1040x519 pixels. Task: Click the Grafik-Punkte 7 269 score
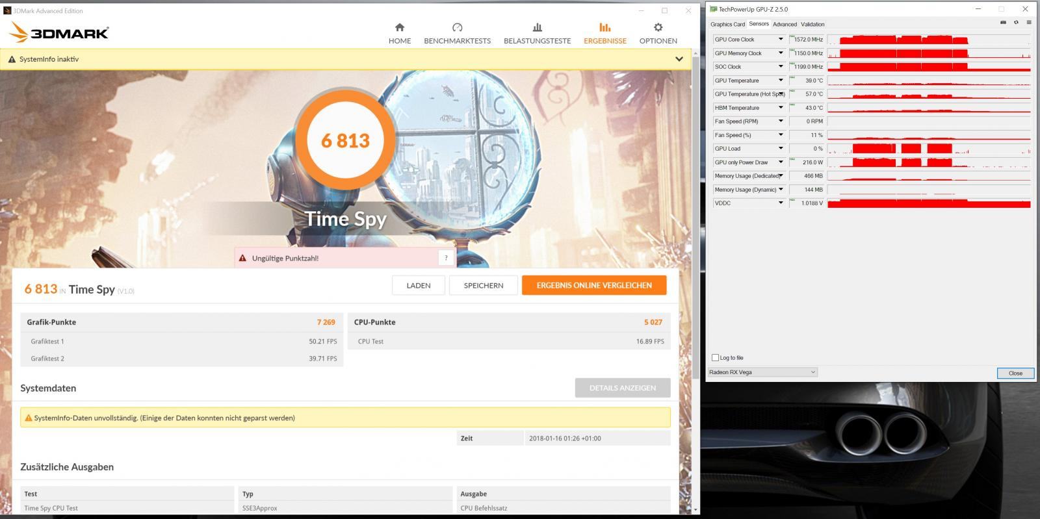click(326, 322)
